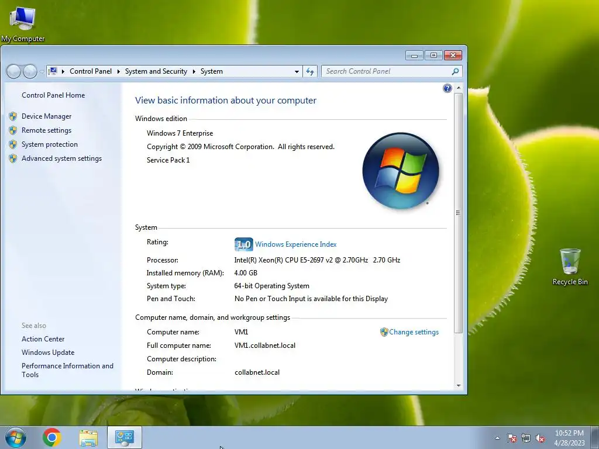The width and height of the screenshot is (599, 449).
Task: Open Control Panel Home link
Action: pos(53,95)
